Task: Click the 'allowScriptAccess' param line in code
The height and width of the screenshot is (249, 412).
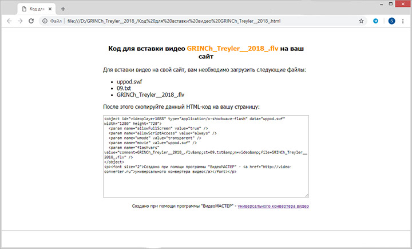Action: (163, 133)
